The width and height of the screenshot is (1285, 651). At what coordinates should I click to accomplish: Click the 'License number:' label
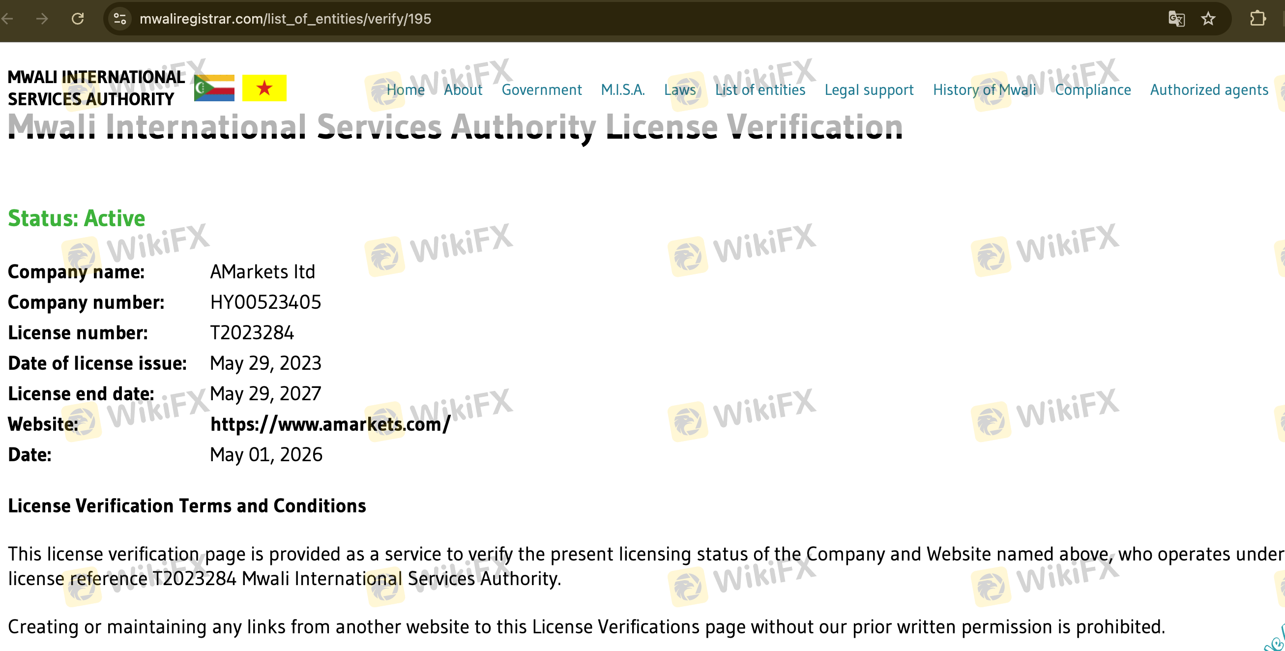[78, 333]
